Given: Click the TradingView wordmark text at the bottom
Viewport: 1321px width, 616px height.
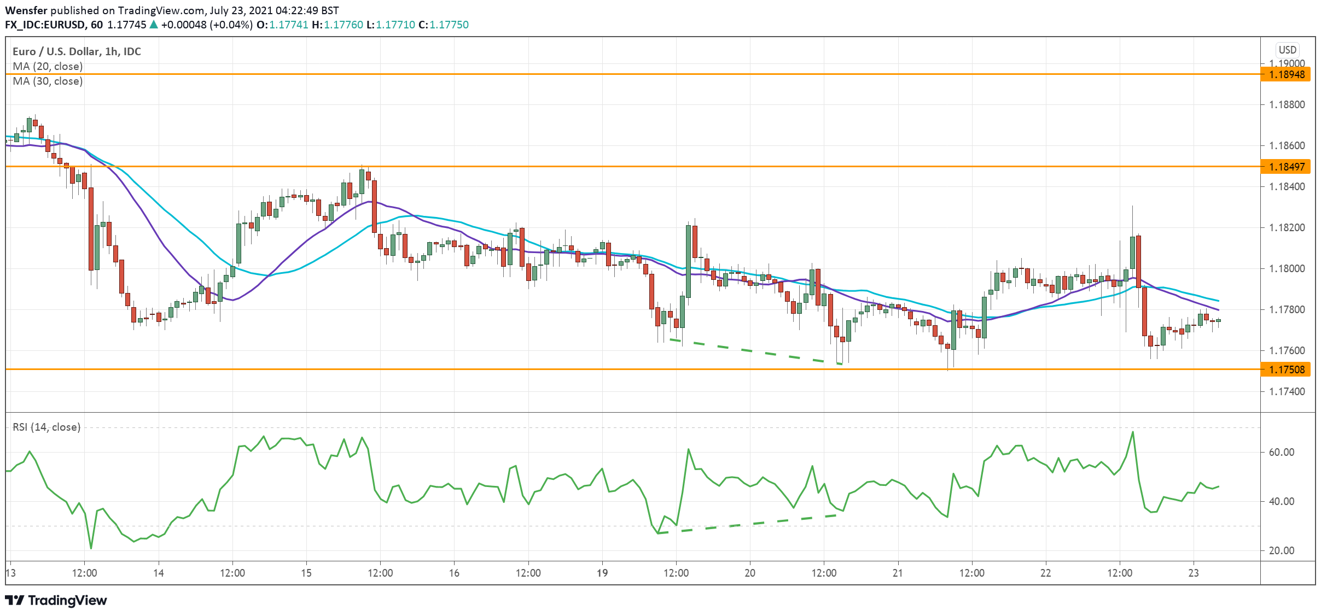Looking at the screenshot, I should 67,600.
